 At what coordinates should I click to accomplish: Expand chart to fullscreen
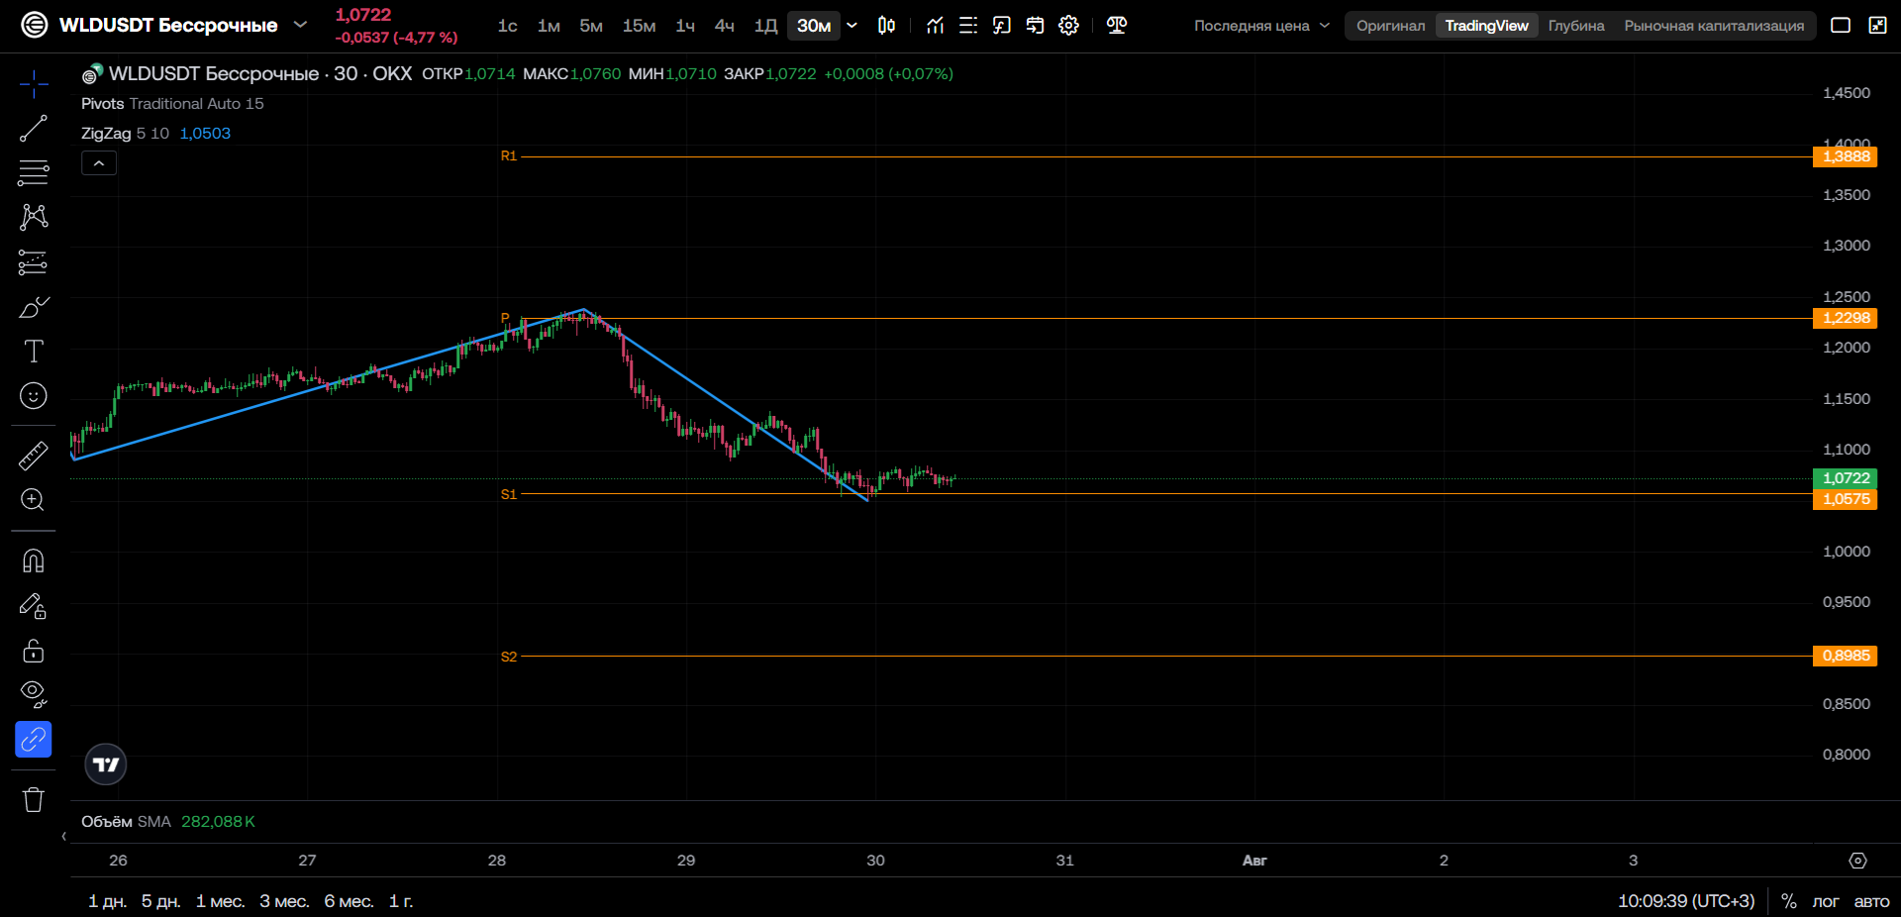[1877, 26]
